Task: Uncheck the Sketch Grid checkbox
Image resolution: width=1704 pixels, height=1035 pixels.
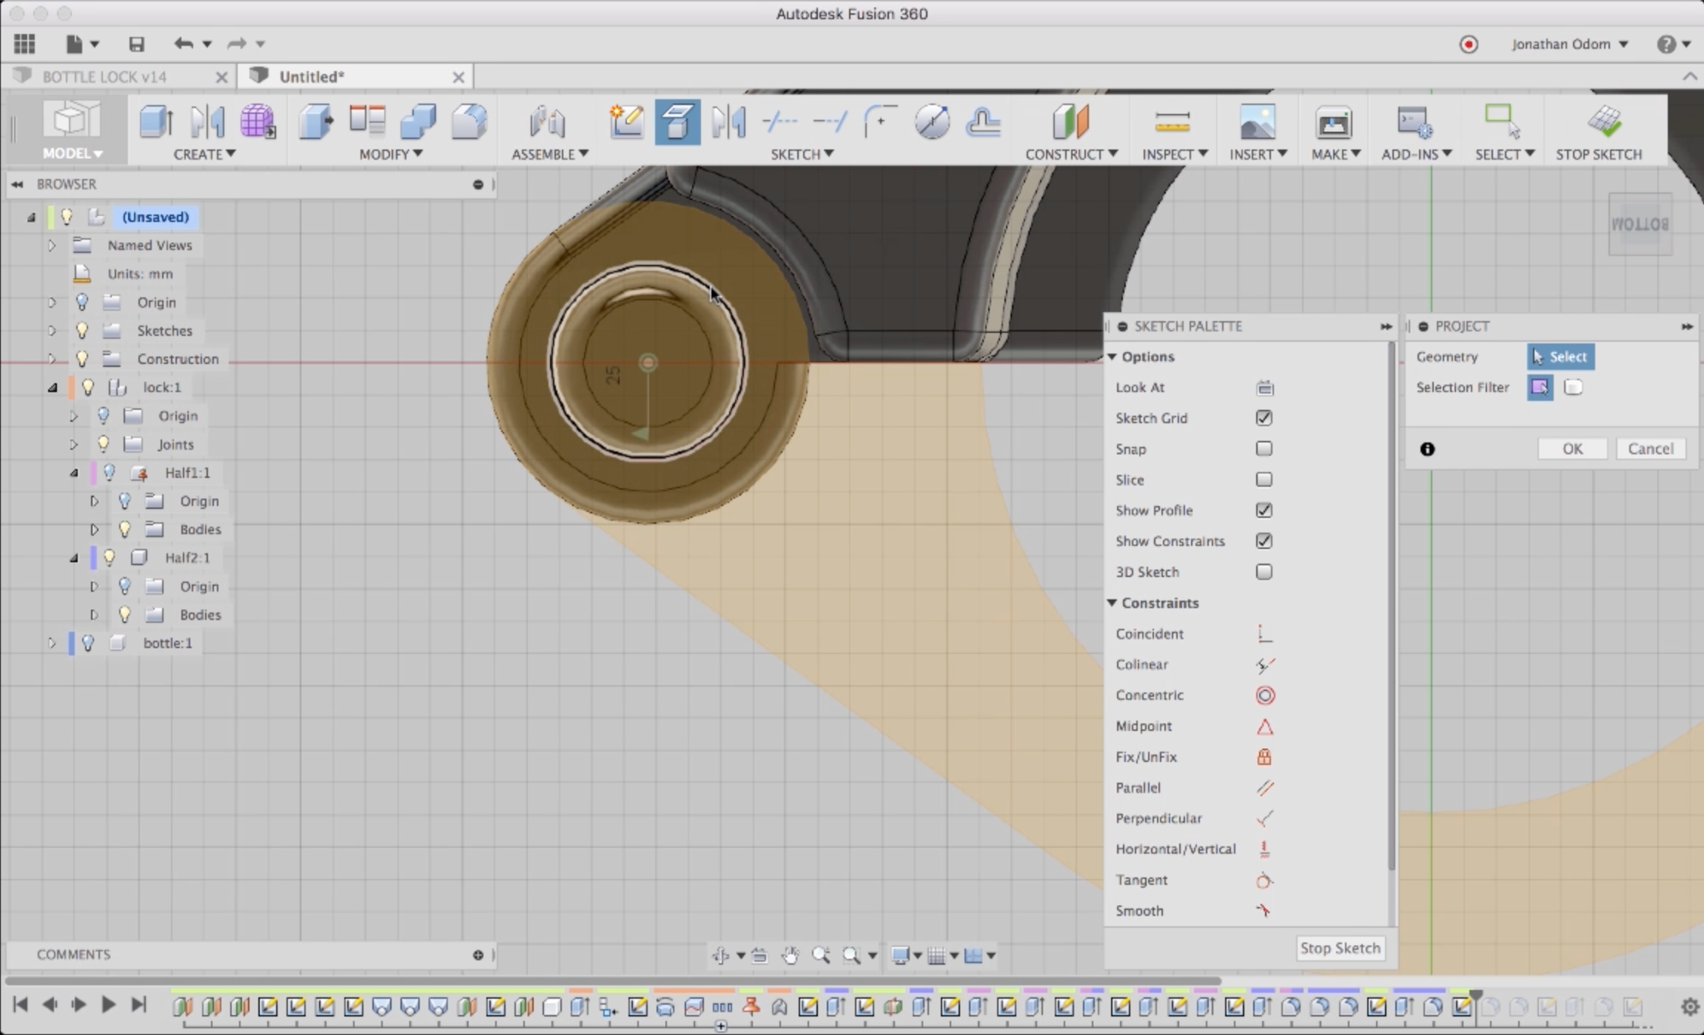Action: pyautogui.click(x=1264, y=418)
